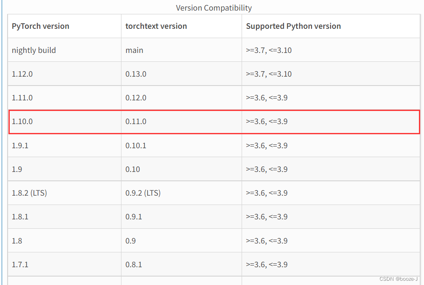Click the "1.12.0" PyTorch version cell
The height and width of the screenshot is (285, 424).
pos(64,74)
